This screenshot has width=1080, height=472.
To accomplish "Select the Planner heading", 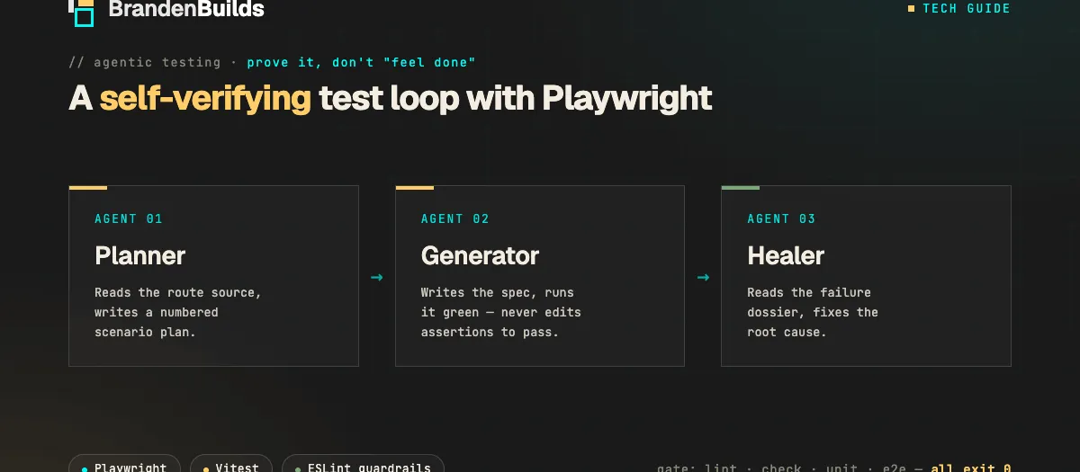I will pyautogui.click(x=139, y=256).
